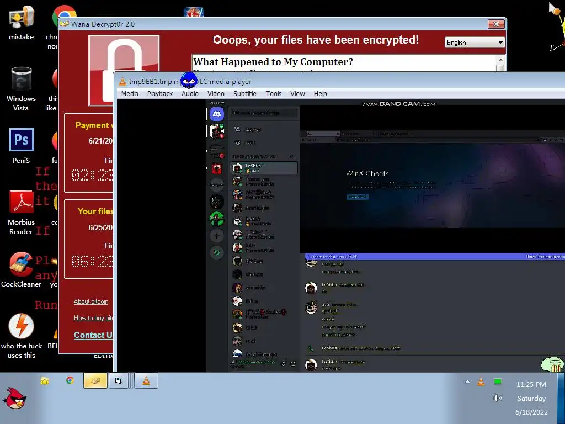Image resolution: width=565 pixels, height=424 pixels.
Task: Click the blue round character on VLC's title bar
Action: (189, 81)
